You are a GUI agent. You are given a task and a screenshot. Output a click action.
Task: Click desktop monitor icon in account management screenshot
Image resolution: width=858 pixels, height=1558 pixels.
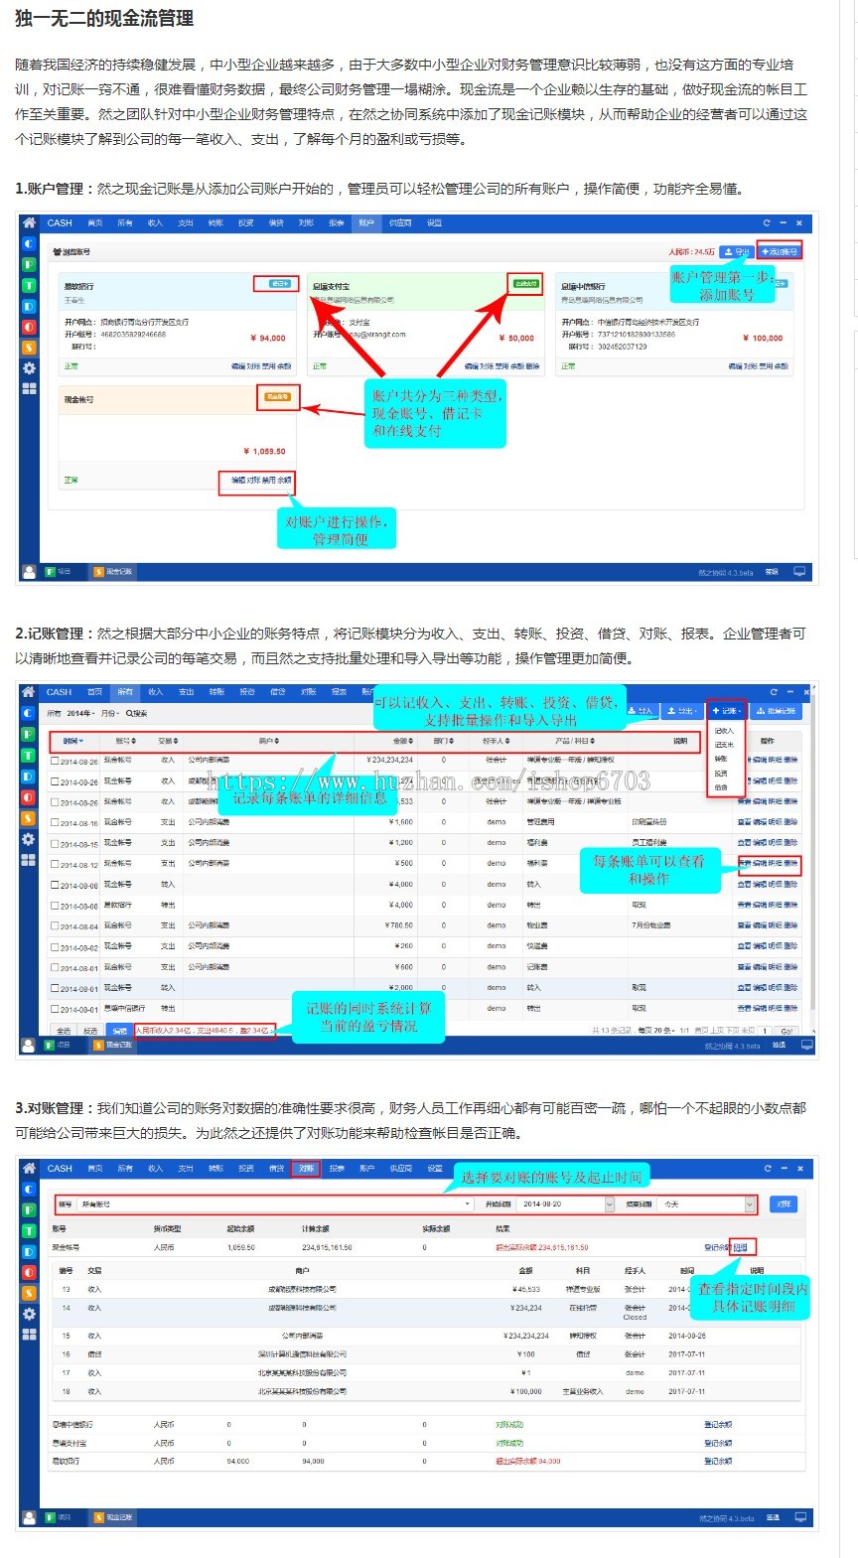pos(799,572)
